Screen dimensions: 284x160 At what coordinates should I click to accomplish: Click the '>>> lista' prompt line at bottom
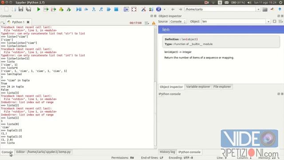[x=8, y=143]
